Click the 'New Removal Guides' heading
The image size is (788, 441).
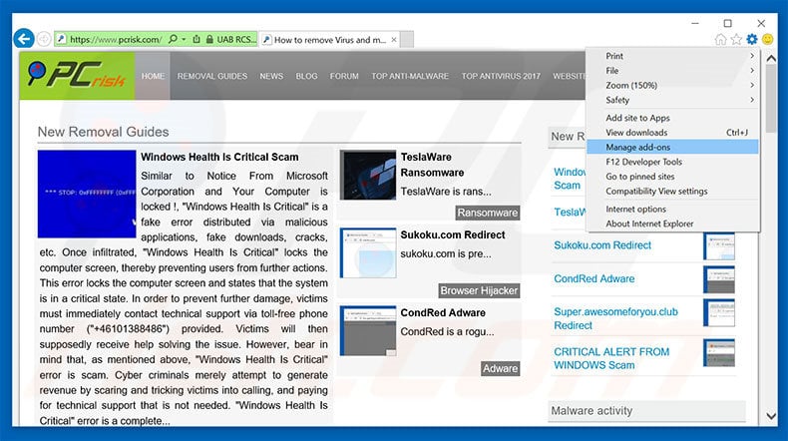pos(103,132)
